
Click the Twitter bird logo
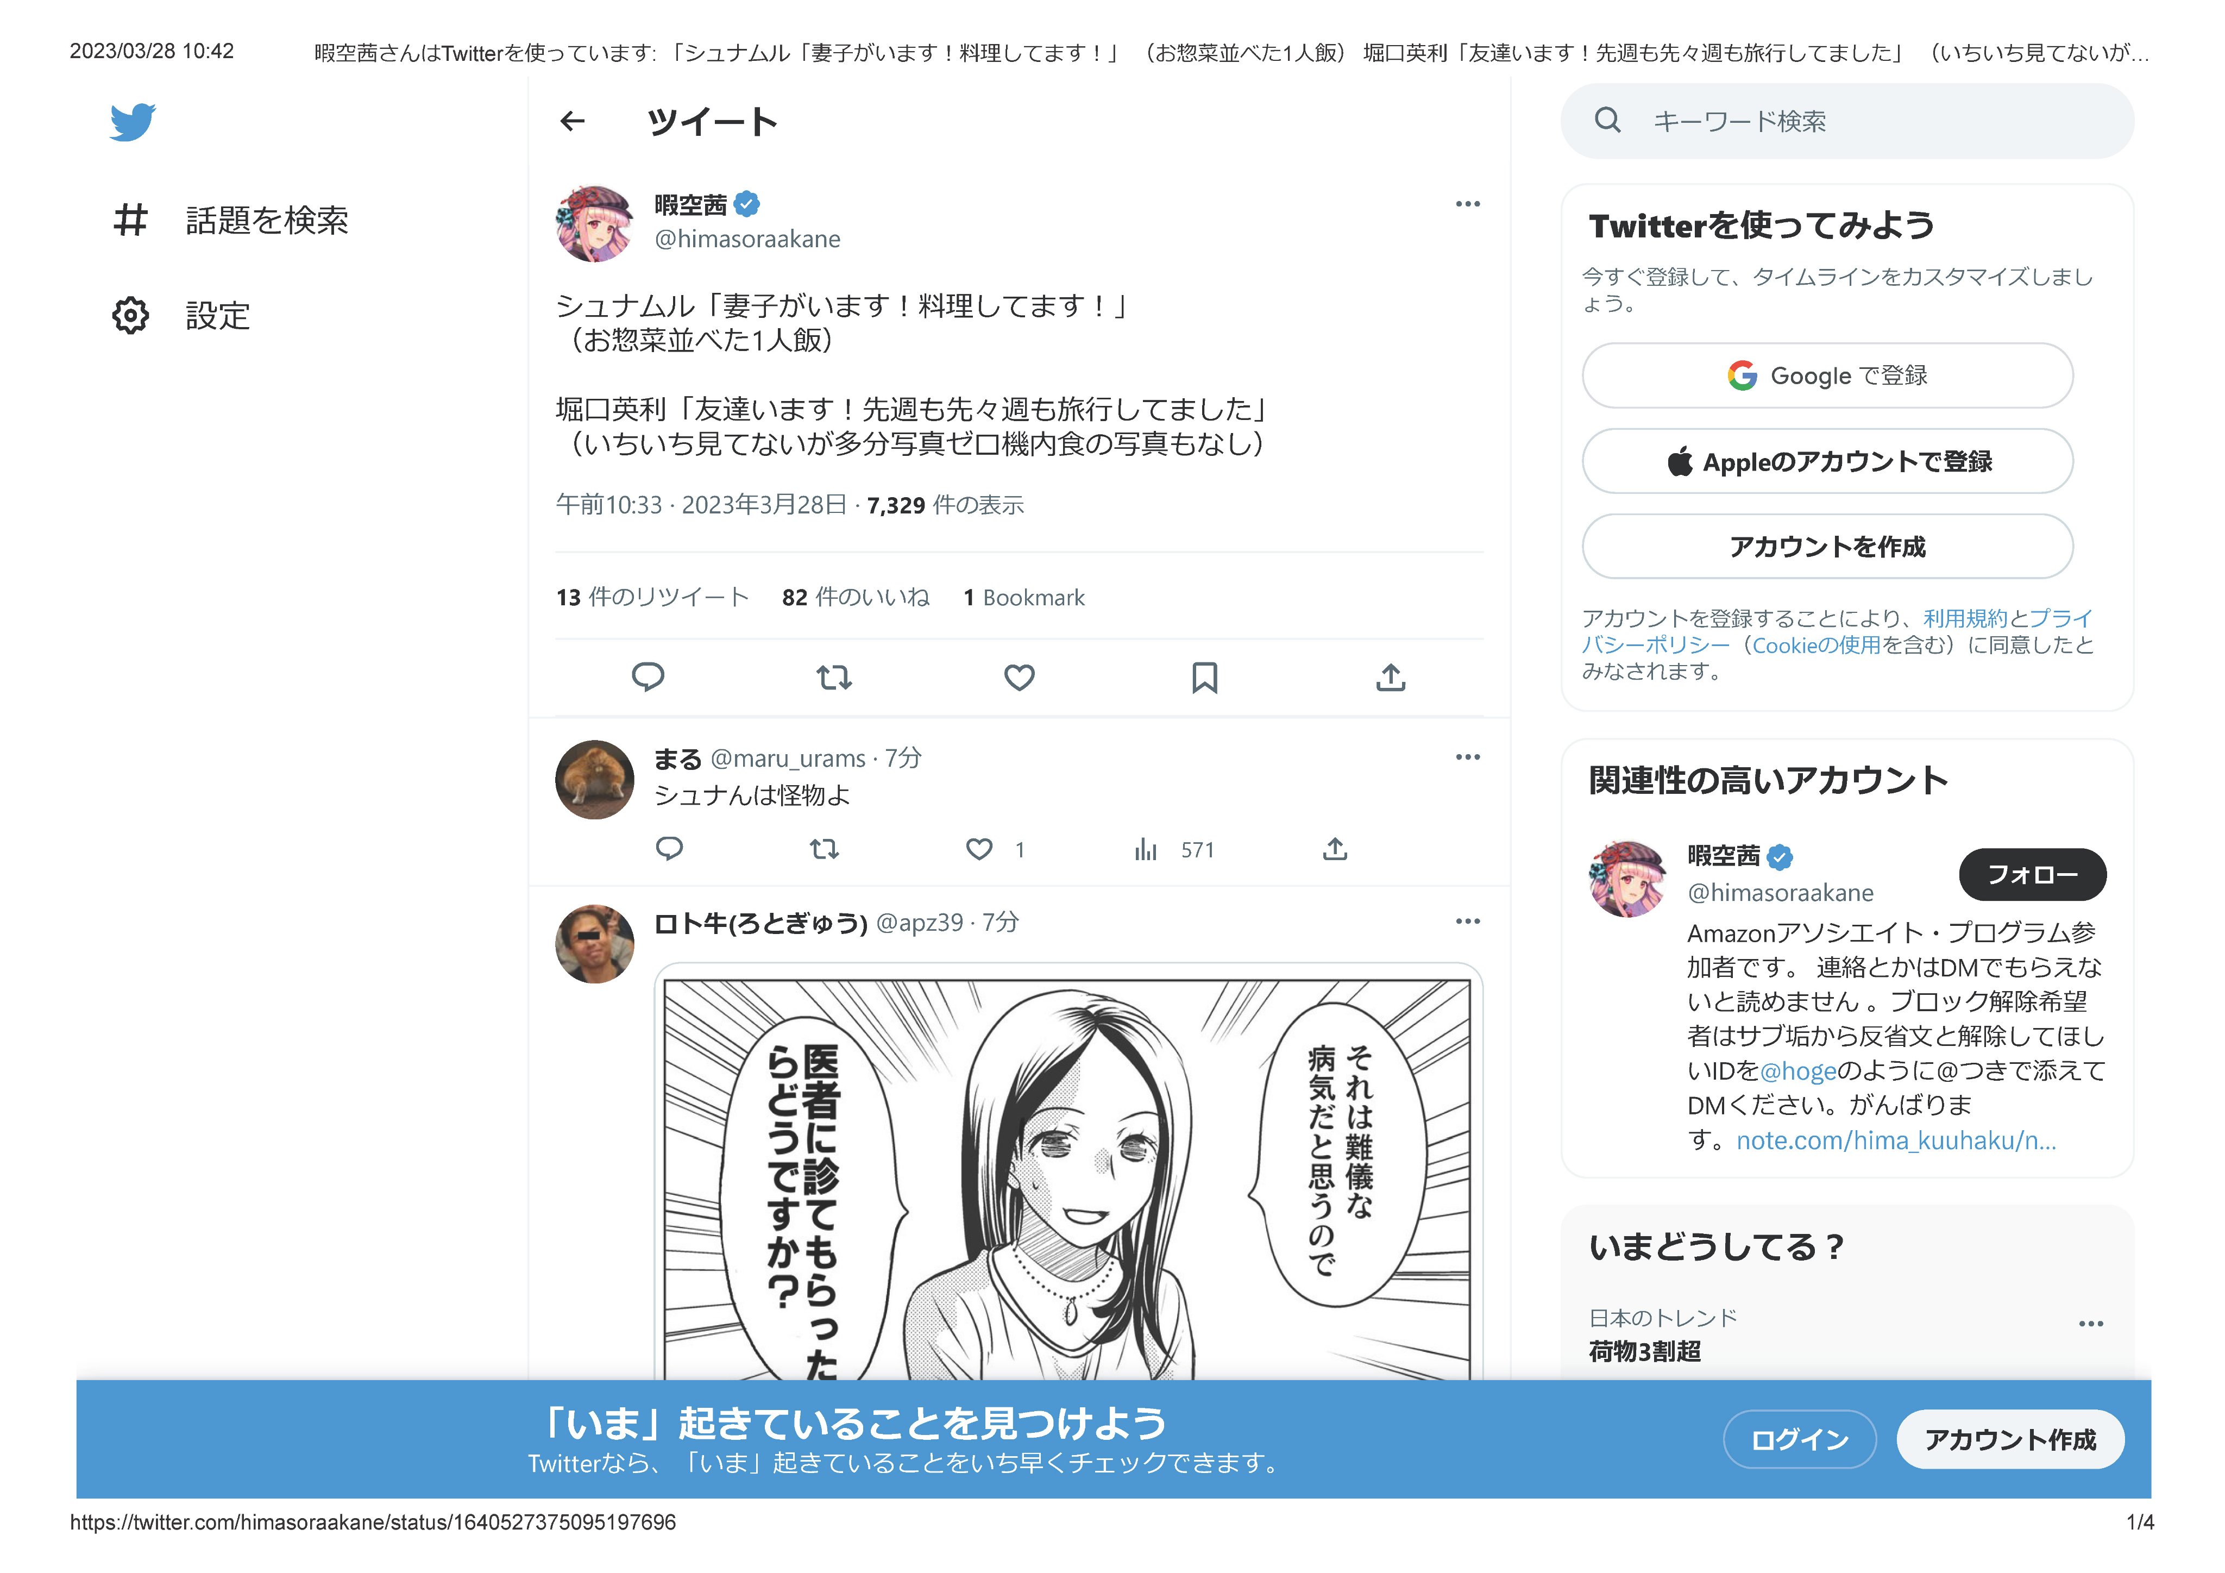pyautogui.click(x=133, y=122)
